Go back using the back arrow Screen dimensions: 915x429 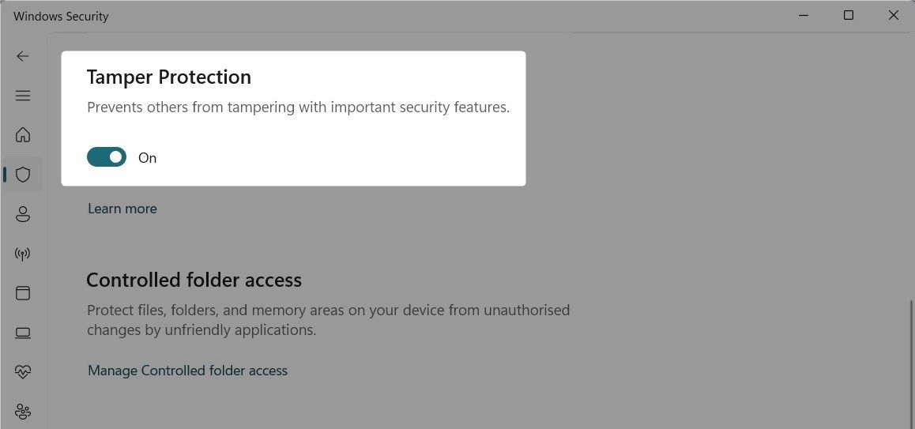point(23,56)
